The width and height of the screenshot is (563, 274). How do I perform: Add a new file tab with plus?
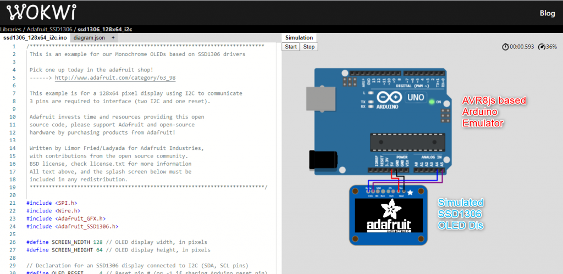pos(113,38)
